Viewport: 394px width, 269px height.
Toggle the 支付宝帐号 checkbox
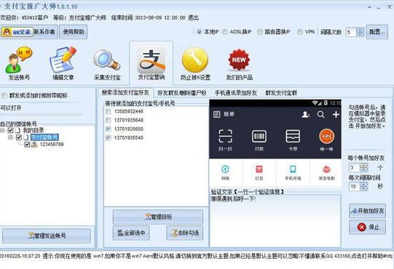point(19,137)
